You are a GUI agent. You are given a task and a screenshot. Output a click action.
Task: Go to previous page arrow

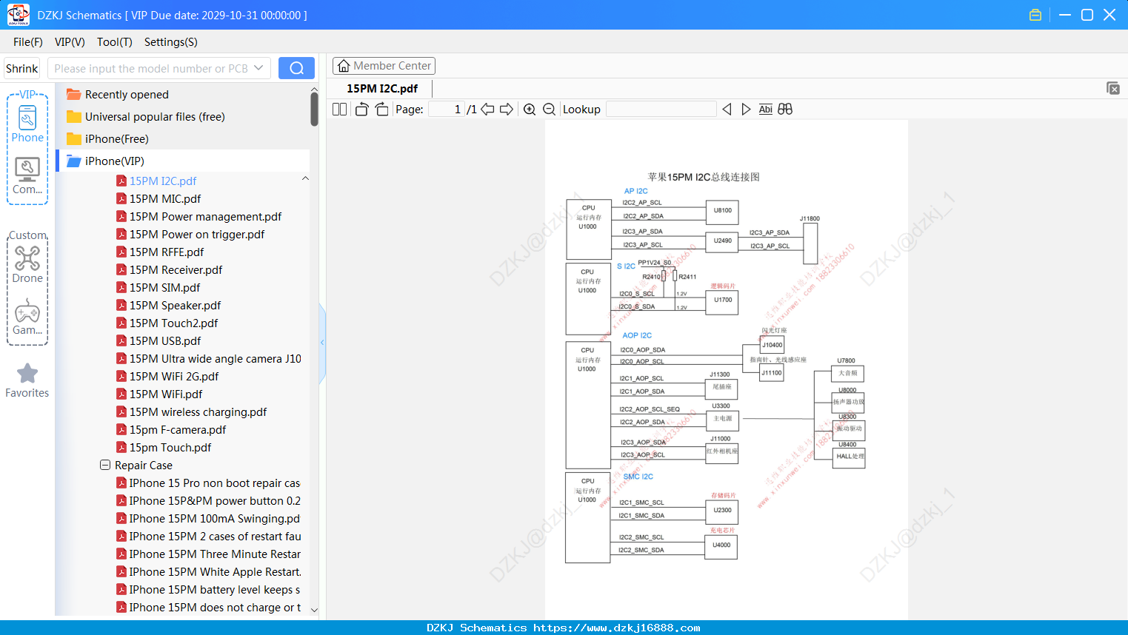coord(487,110)
